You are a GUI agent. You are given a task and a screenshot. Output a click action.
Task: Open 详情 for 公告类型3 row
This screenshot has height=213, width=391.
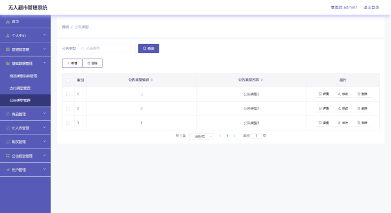tap(324, 94)
